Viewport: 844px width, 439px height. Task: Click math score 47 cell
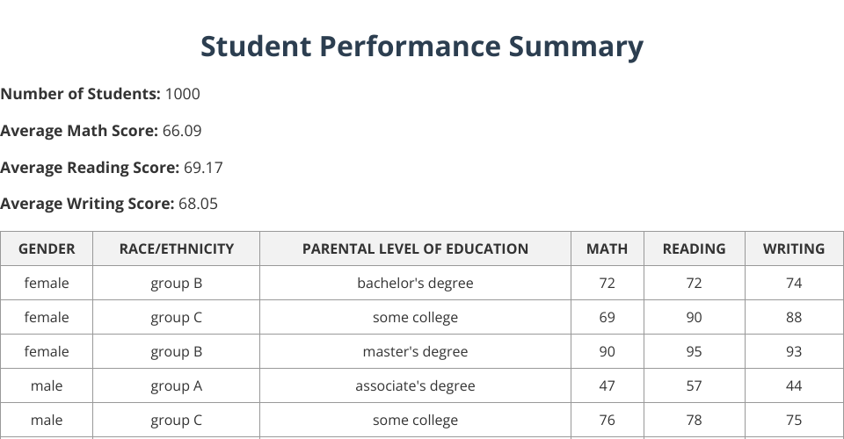[607, 385]
